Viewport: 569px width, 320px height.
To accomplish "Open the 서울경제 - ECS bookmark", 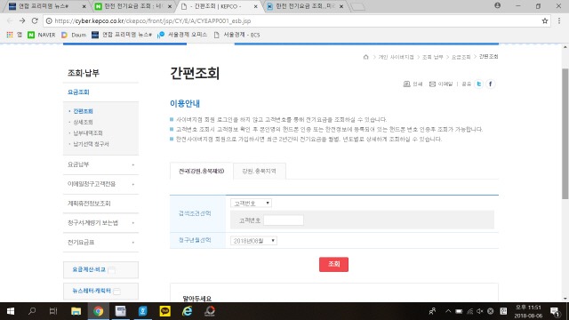I will 236,35.
